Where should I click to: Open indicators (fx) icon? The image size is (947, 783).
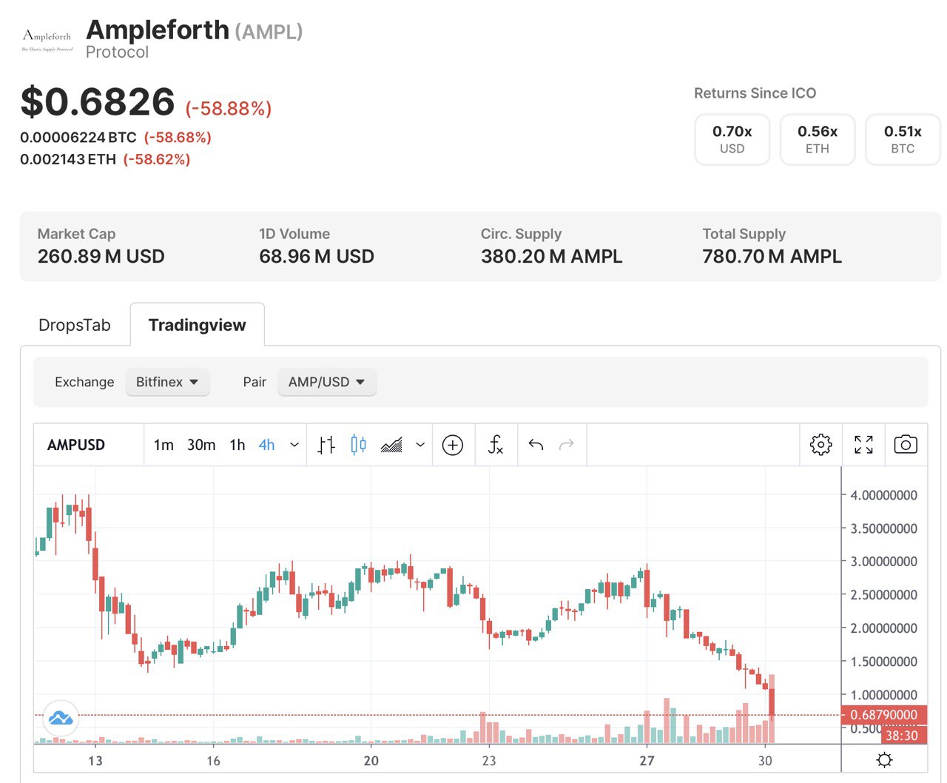click(496, 445)
